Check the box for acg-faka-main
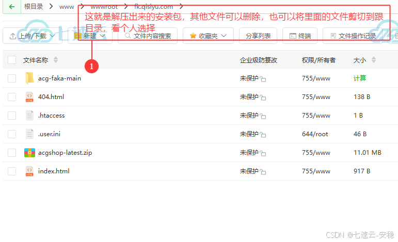 12,78
